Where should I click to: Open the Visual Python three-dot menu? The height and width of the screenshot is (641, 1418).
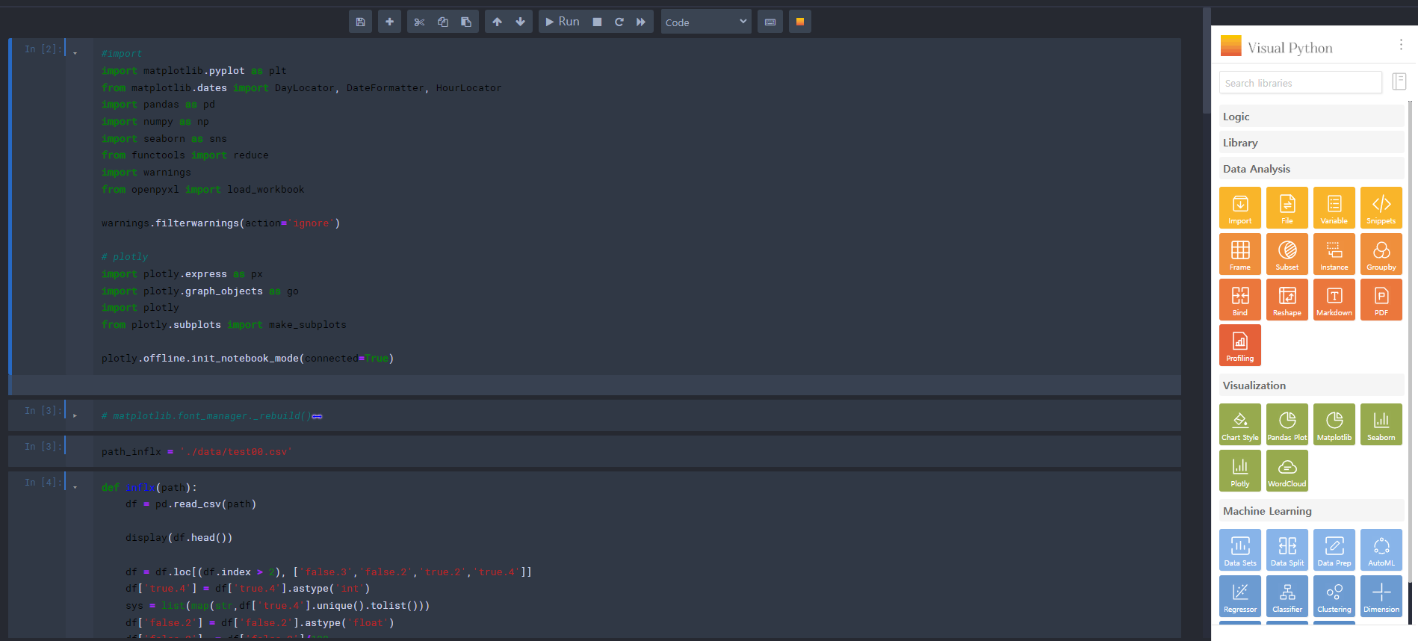[x=1401, y=46]
